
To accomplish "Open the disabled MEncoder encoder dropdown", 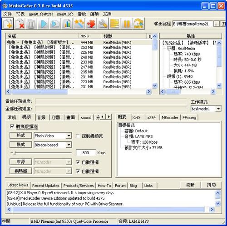I will [x=69, y=171].
